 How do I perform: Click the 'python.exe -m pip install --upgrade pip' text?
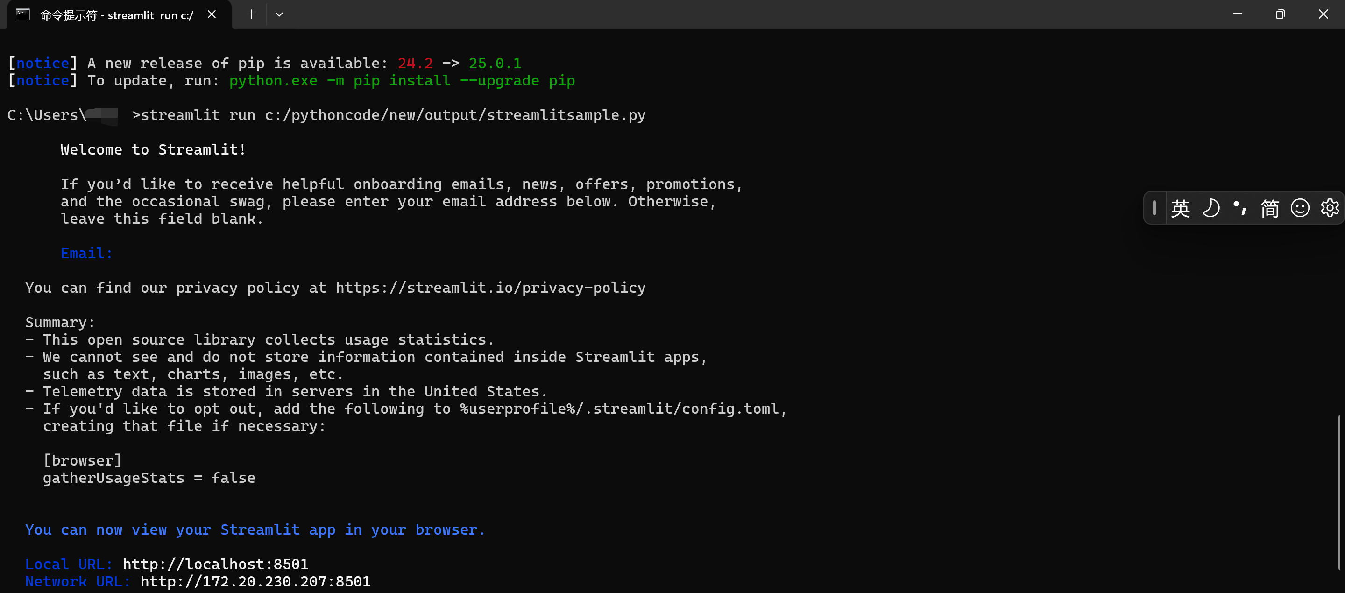[402, 81]
